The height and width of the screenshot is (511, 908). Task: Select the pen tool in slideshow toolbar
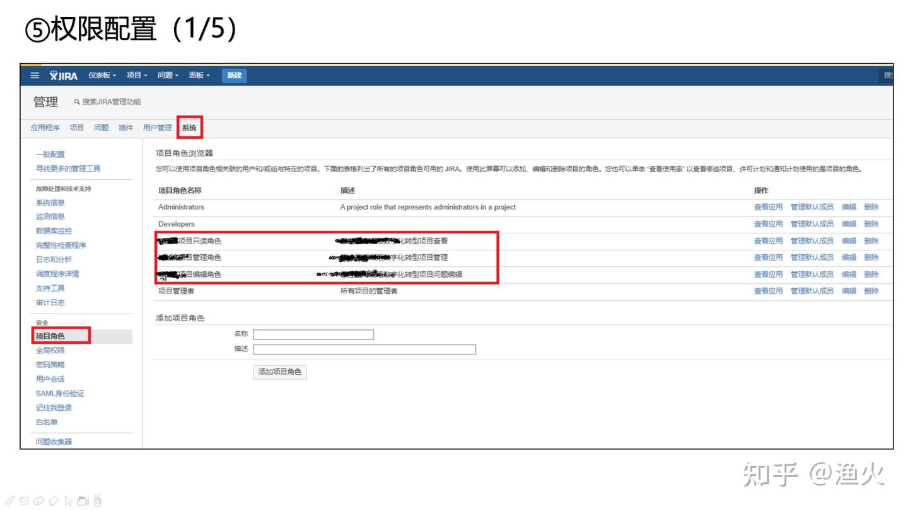click(x=10, y=502)
